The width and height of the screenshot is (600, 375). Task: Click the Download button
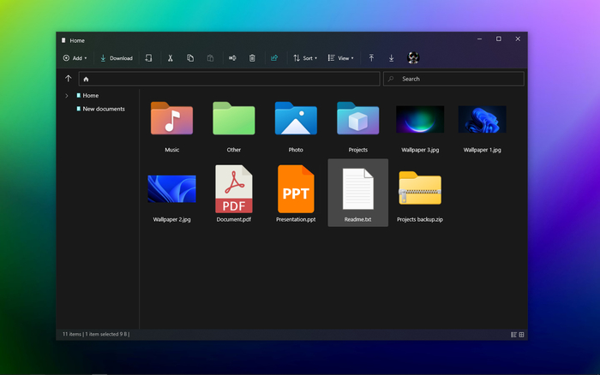tap(117, 58)
